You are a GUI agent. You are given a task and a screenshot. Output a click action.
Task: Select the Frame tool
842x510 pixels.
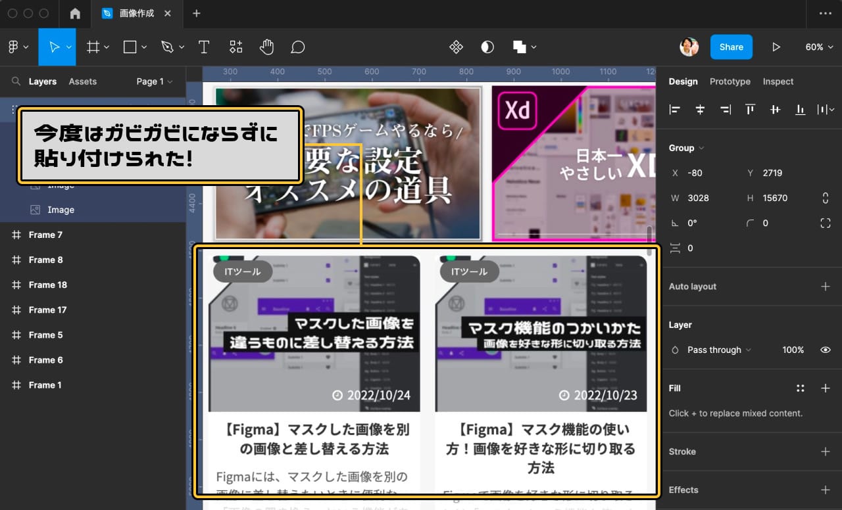coord(93,47)
